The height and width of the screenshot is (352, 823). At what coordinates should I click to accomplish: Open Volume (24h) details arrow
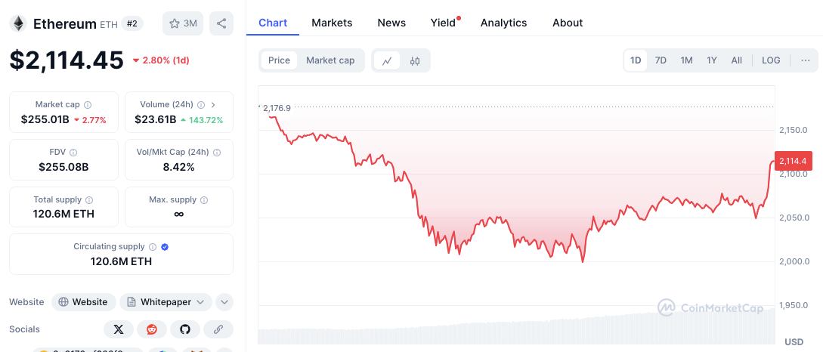(x=213, y=105)
